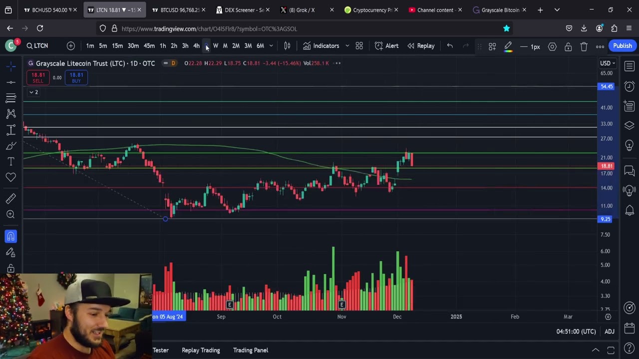
Task: Bookmark this page with the star icon
Action: [x=506, y=28]
